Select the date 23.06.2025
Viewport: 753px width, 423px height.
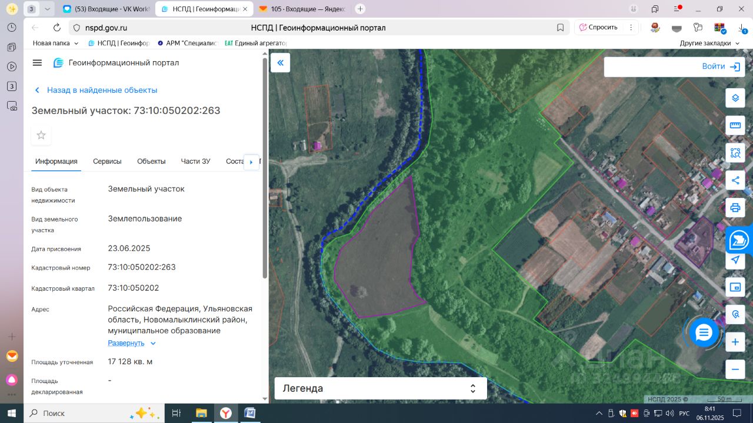[x=129, y=249]
